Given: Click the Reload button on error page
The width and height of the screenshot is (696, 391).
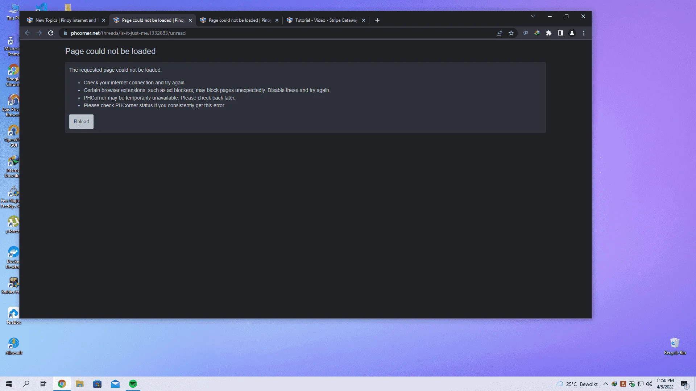Looking at the screenshot, I should [x=81, y=122].
